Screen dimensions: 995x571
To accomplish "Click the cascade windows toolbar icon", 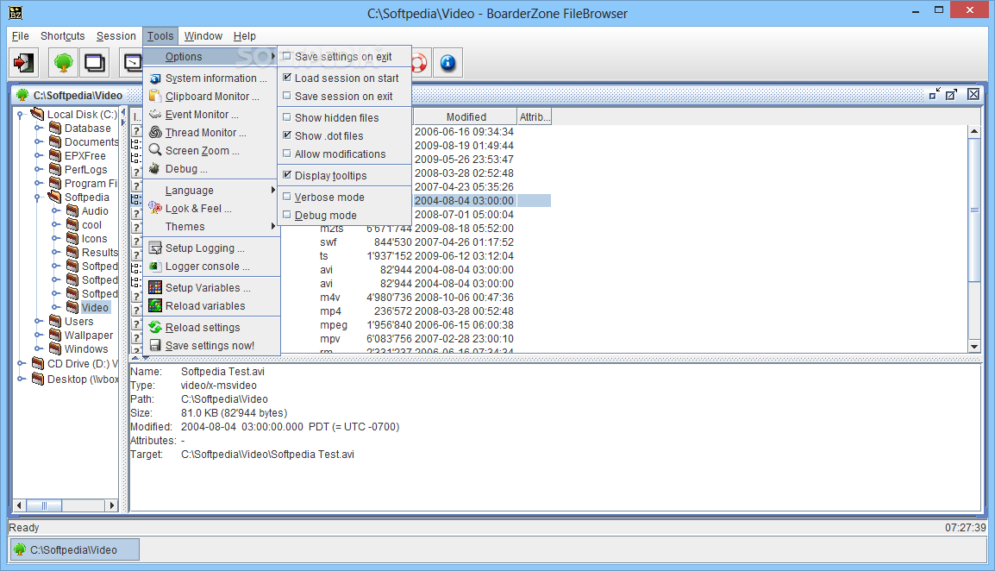I will point(95,62).
